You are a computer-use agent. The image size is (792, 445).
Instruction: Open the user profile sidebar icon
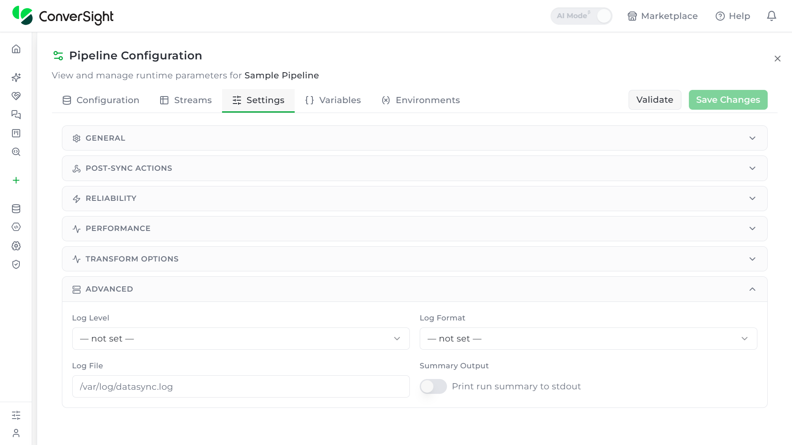pos(16,433)
